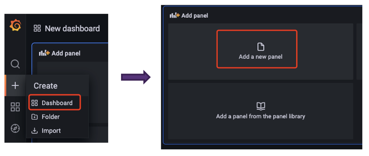This screenshot has width=369, height=156.
Task: Choose Folder in the Create menu
Action: [x=51, y=117]
